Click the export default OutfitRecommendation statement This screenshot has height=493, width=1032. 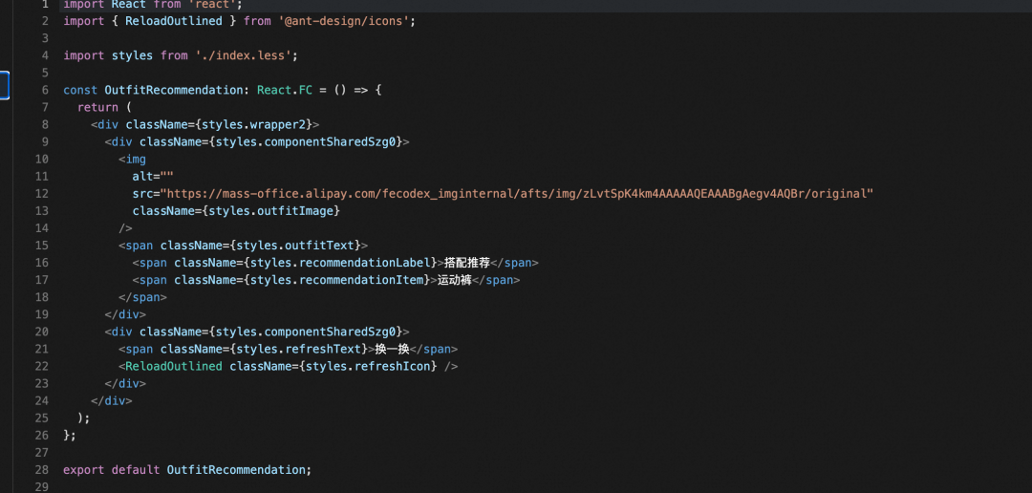point(186,469)
